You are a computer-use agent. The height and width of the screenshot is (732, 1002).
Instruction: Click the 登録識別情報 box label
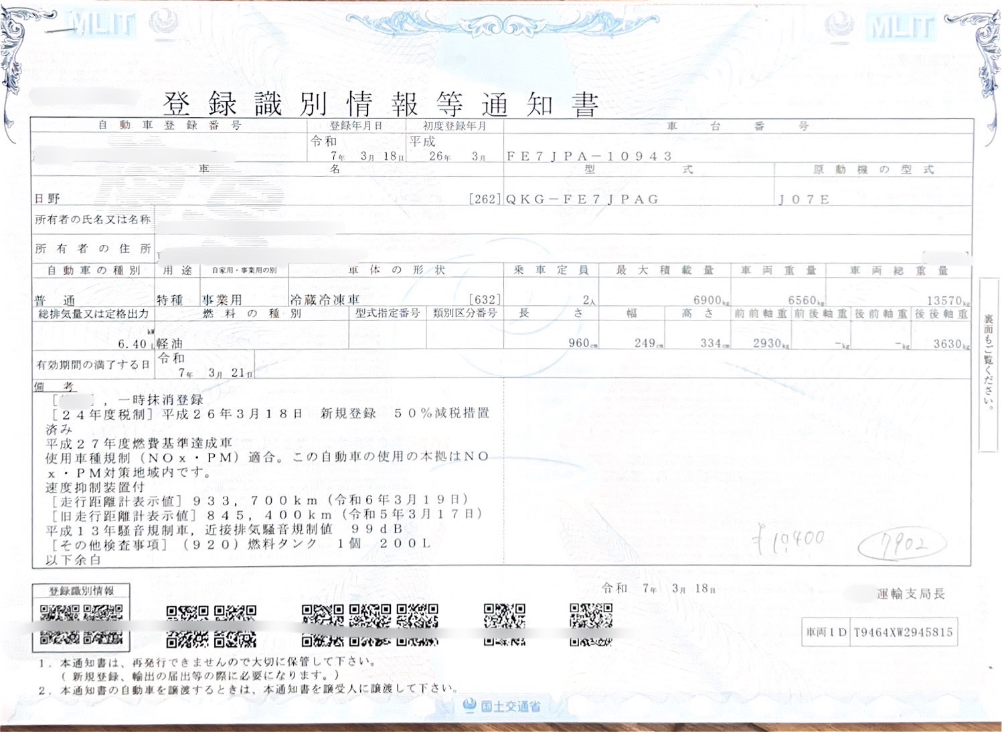81,591
